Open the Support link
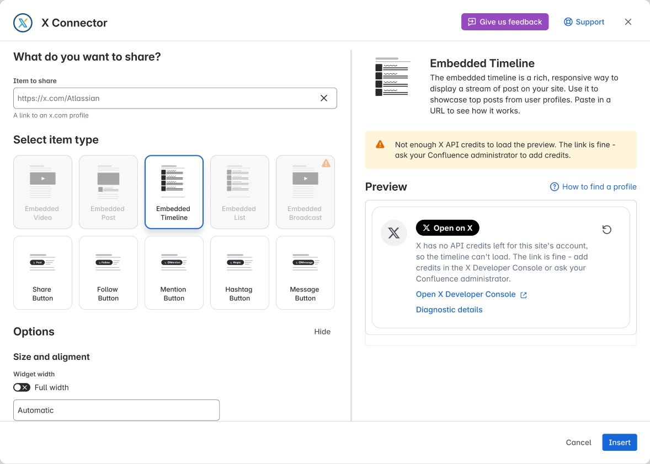 point(584,22)
